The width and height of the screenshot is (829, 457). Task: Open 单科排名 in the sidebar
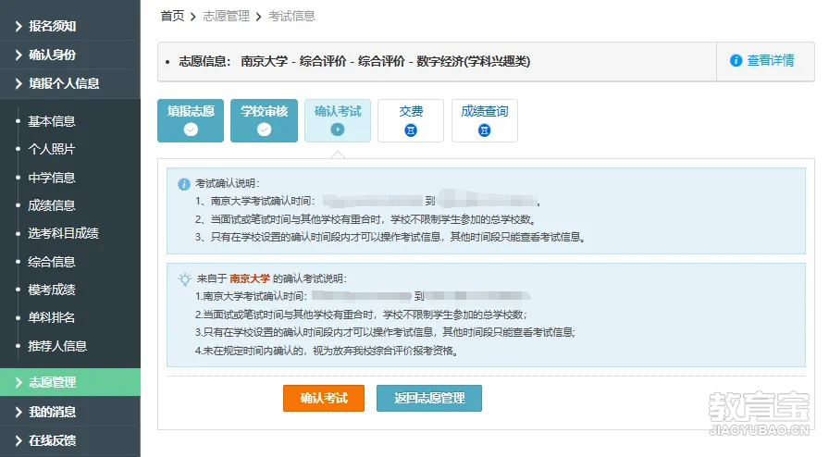pos(51,317)
